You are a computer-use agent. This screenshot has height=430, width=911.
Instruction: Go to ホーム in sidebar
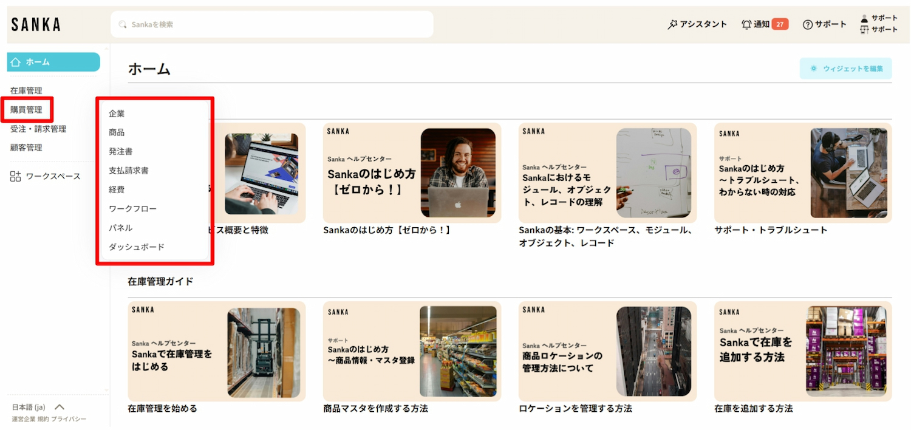[53, 62]
